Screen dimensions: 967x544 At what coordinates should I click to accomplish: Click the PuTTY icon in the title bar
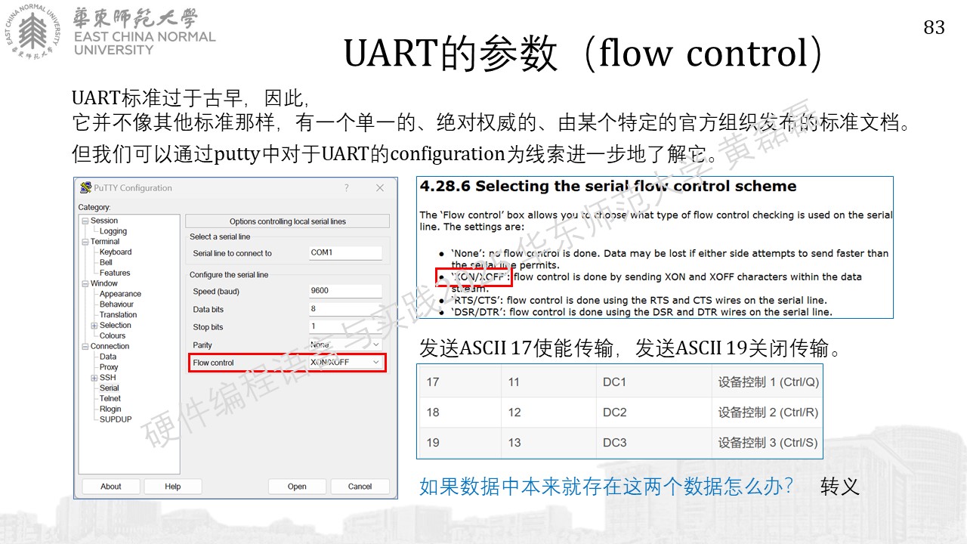tap(85, 188)
